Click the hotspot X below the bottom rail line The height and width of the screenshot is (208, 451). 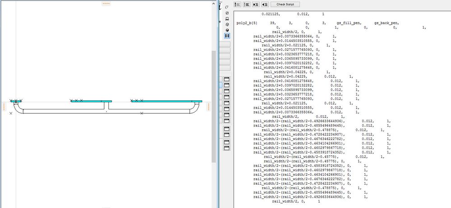141,113
